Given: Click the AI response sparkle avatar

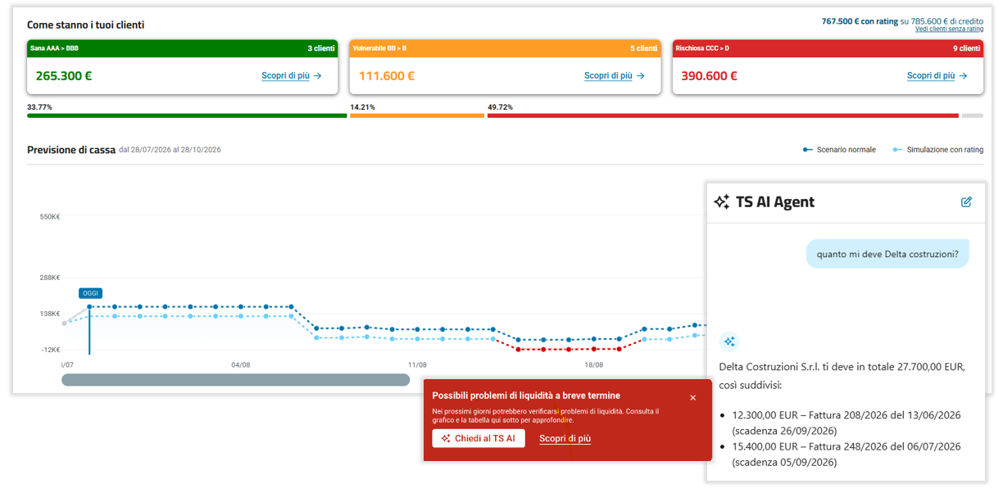Looking at the screenshot, I should [x=729, y=341].
